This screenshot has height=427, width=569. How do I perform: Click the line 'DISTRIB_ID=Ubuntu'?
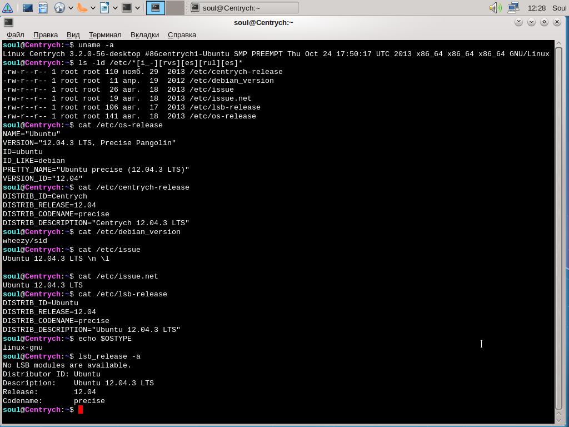click(x=41, y=303)
